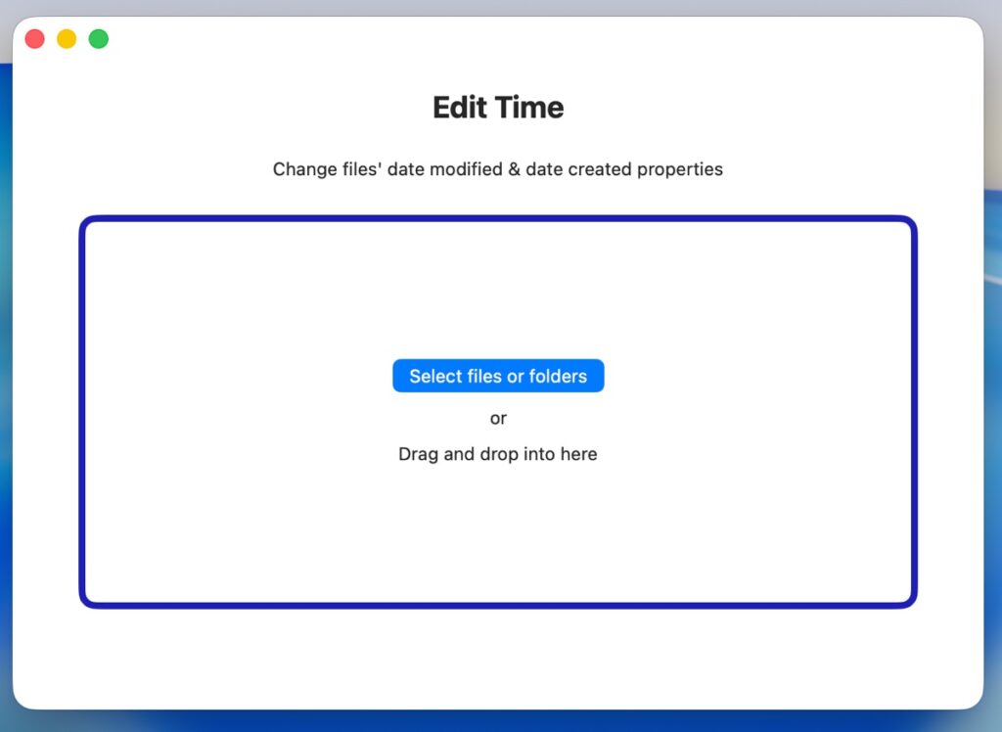The height and width of the screenshot is (732, 1002).
Task: Click the desktop wallpaper below the window
Action: 498,721
